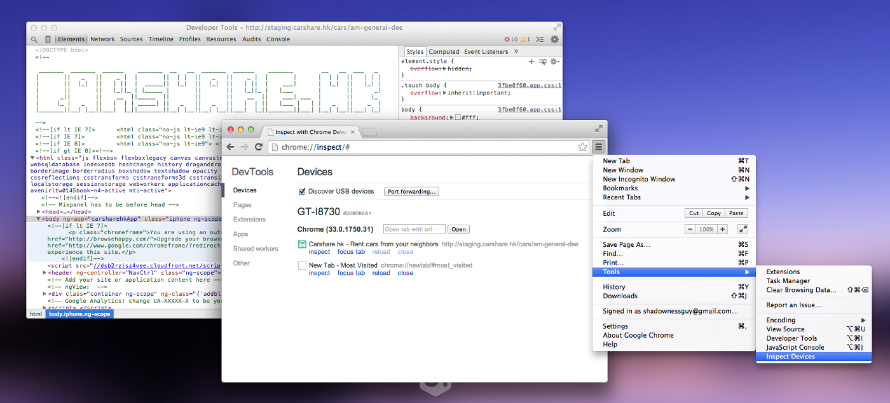Expand the div container ng-scope element

tap(44, 294)
